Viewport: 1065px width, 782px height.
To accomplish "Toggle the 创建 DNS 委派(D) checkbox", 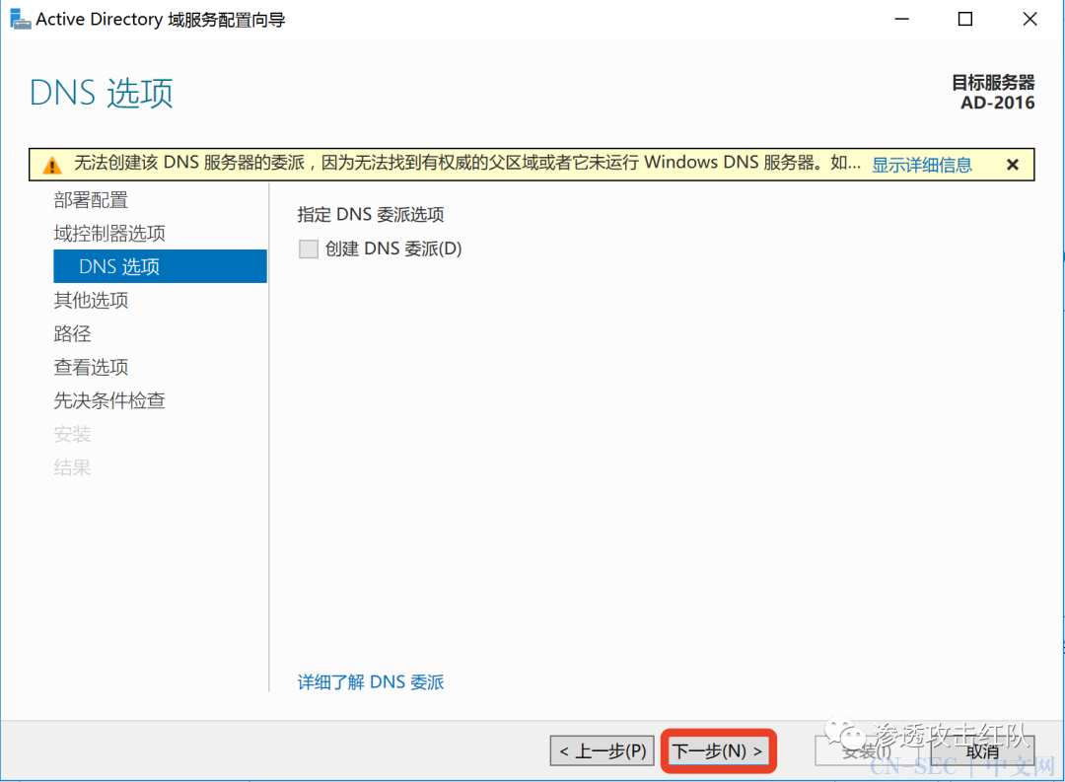I will (309, 249).
